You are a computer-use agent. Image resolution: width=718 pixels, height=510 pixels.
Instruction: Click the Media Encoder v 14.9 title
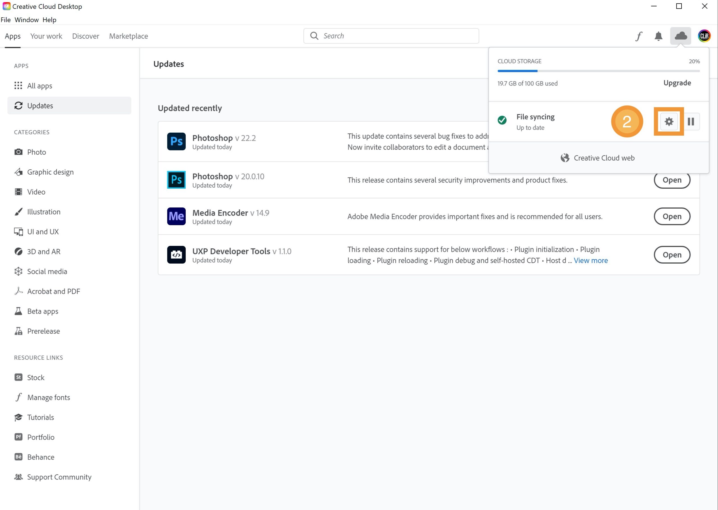tap(231, 213)
